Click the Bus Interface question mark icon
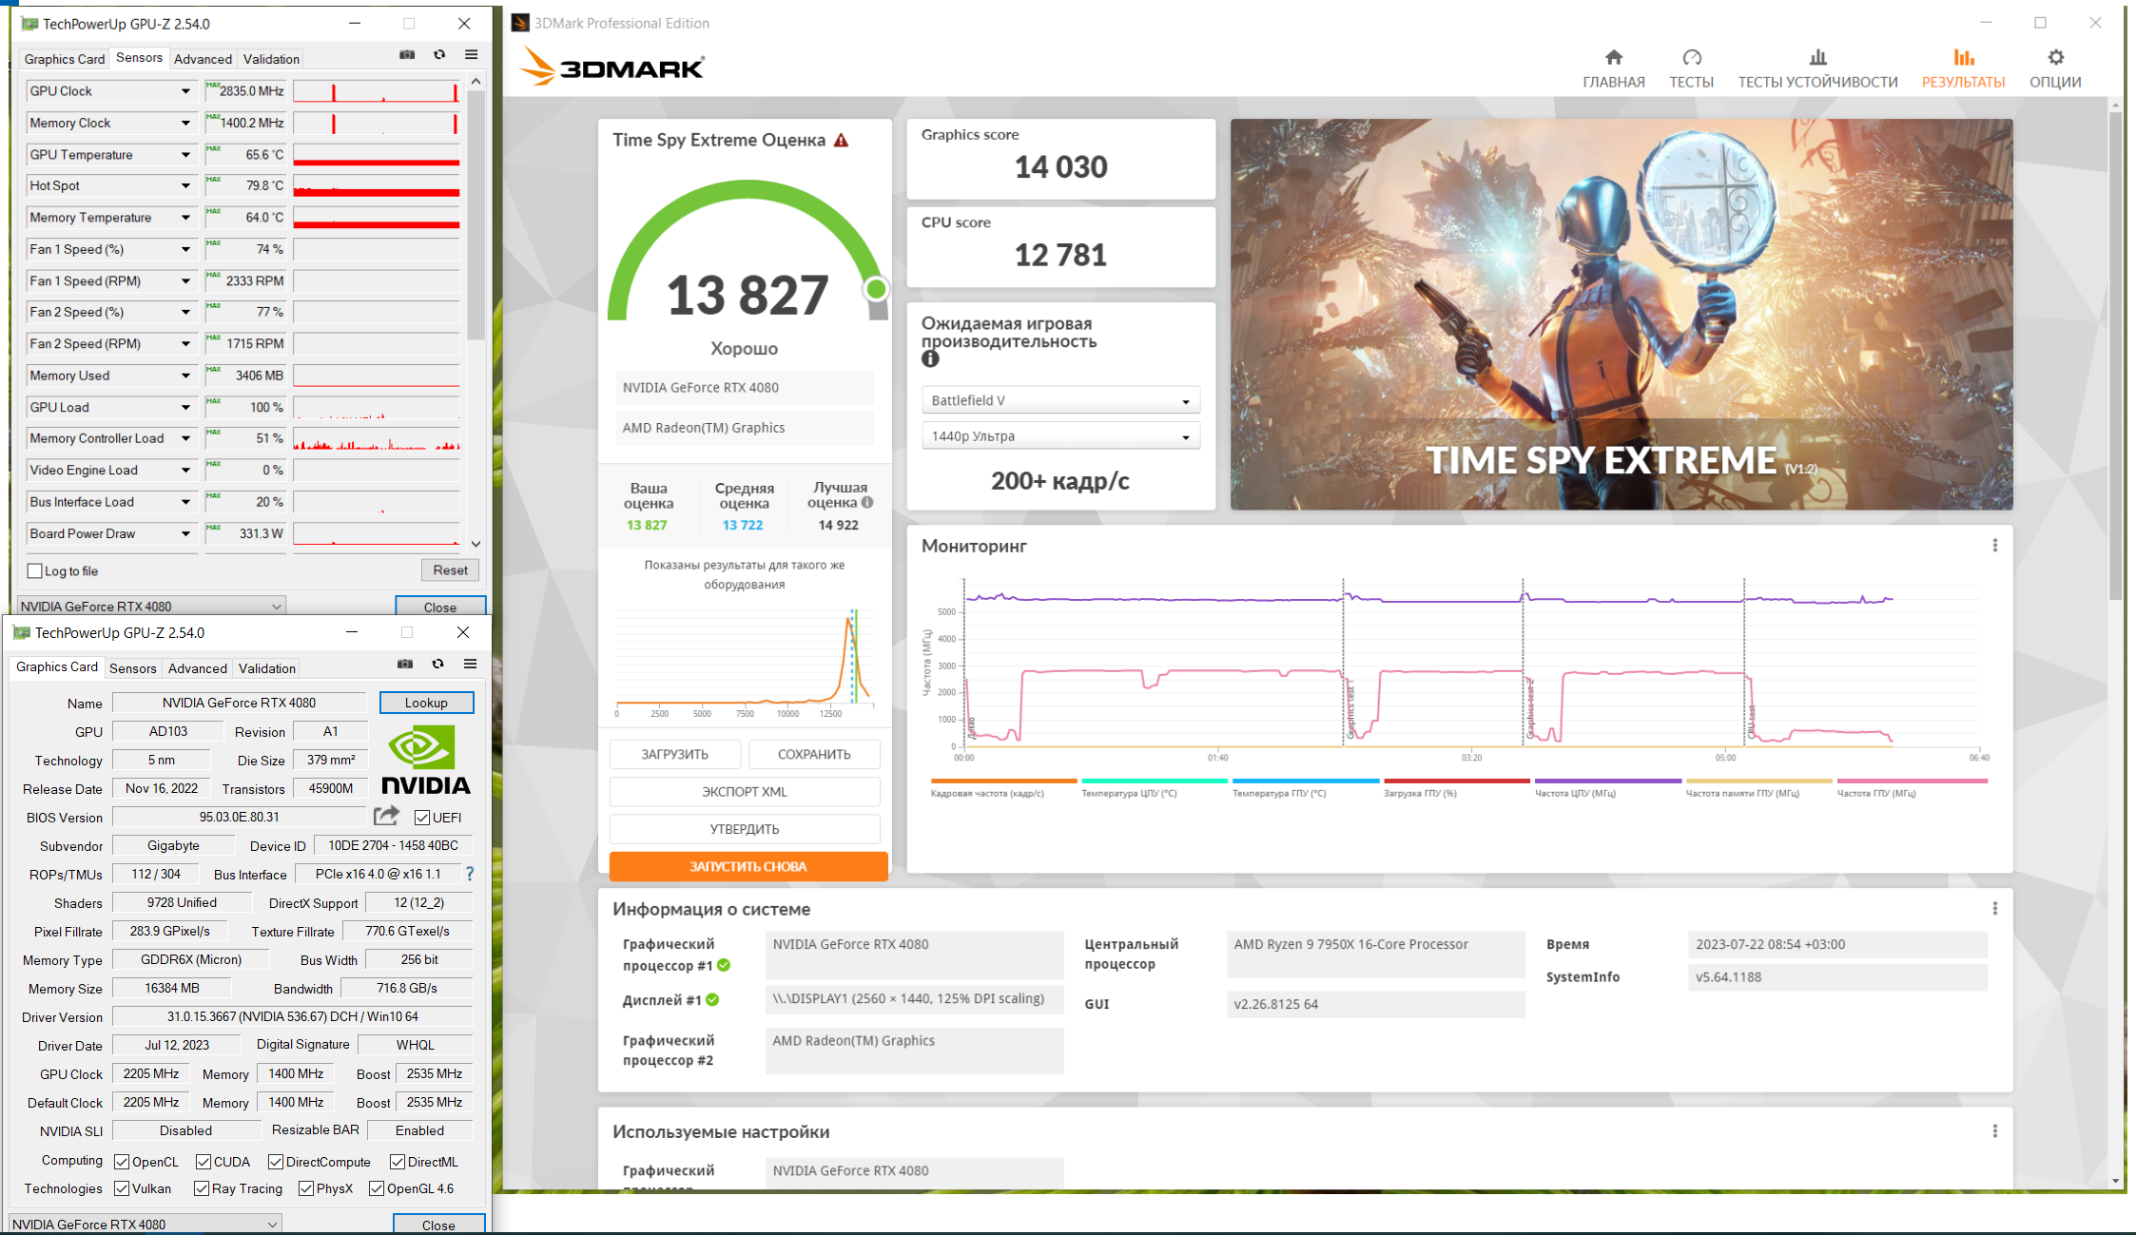 point(469,873)
